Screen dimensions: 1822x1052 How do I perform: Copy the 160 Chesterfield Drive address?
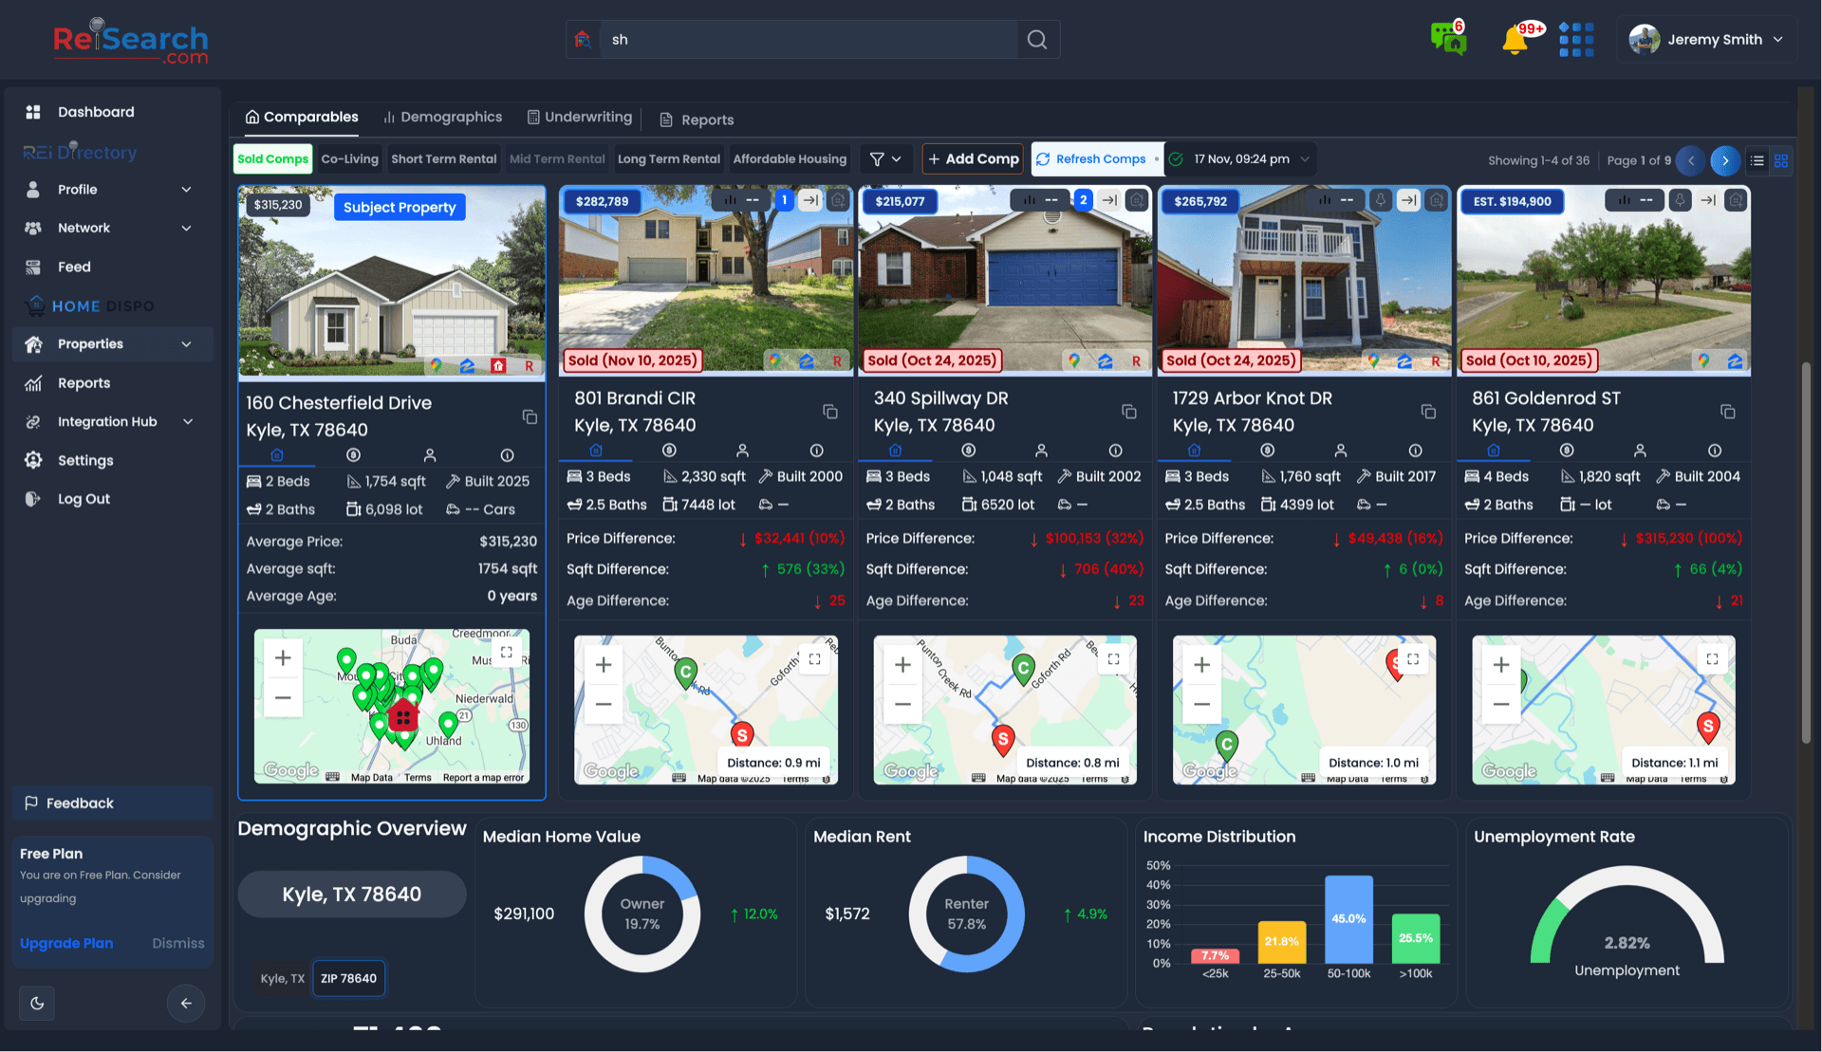530,417
